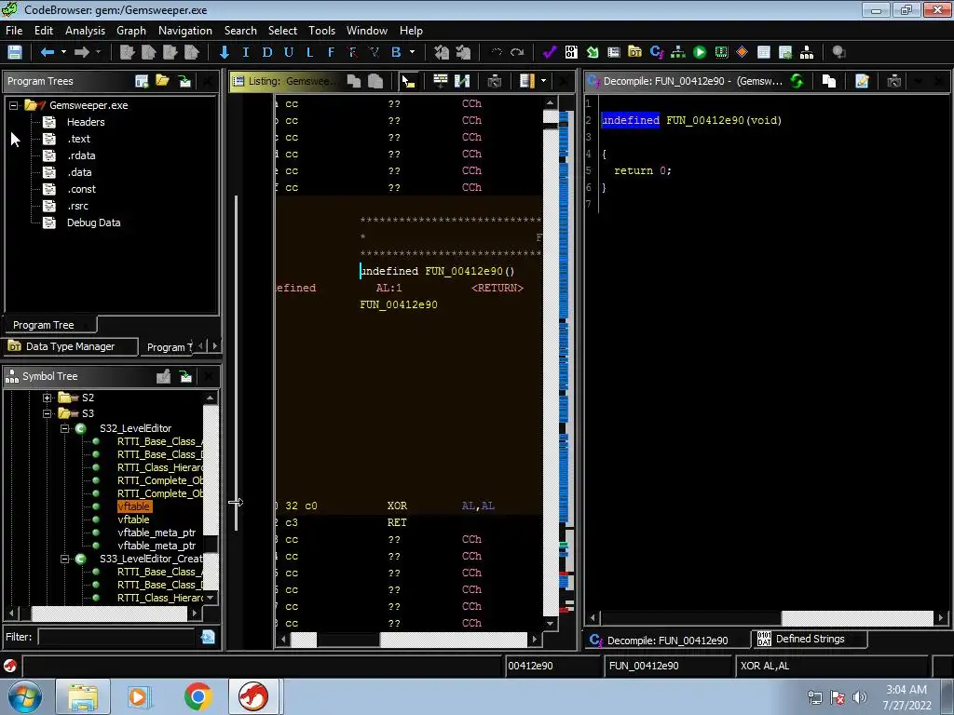Toggle navigation to Data (D icon)
954x715 pixels.
[x=267, y=52]
